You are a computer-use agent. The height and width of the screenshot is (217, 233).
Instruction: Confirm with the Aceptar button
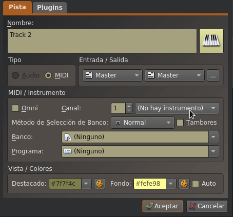[163, 206]
